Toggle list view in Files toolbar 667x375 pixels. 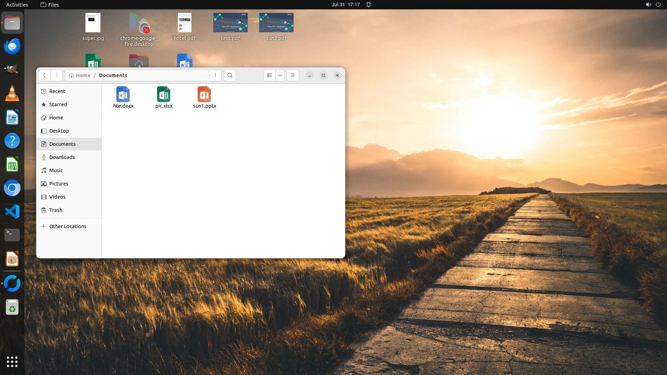pos(270,75)
